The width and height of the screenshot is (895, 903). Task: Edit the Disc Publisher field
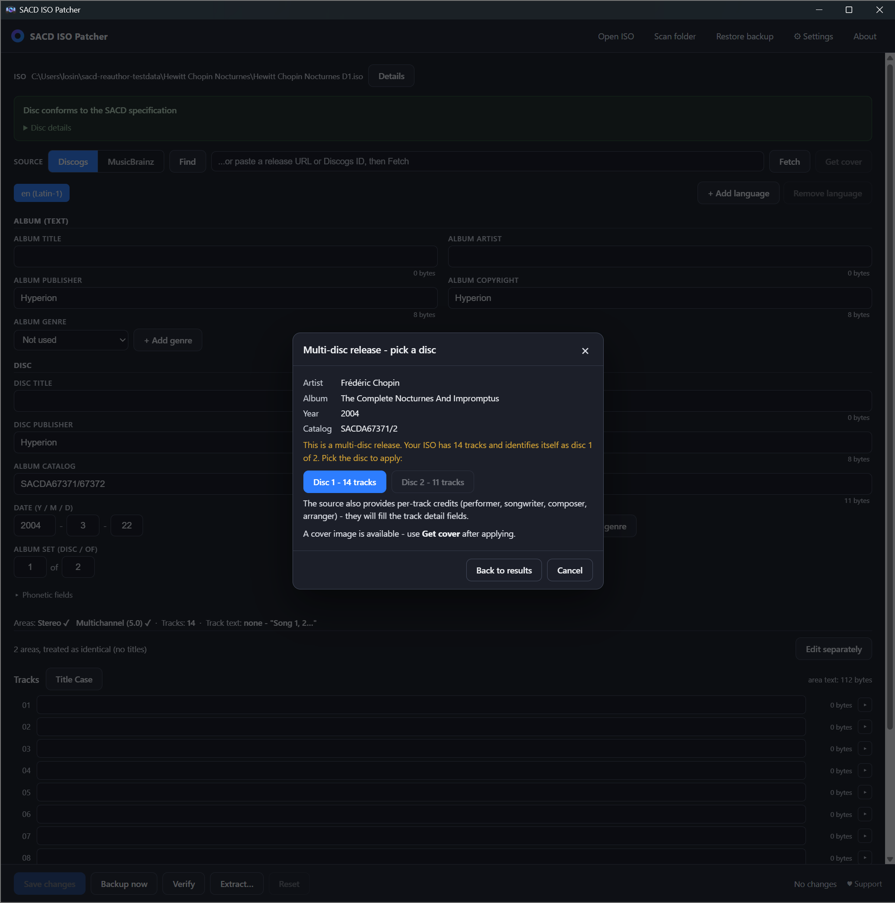(153, 442)
